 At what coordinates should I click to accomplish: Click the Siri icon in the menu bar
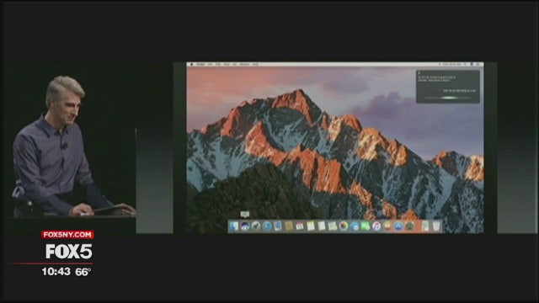pos(472,64)
